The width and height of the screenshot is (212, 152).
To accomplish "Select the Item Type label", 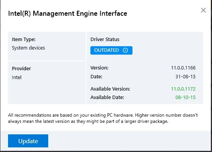I will point(24,40).
